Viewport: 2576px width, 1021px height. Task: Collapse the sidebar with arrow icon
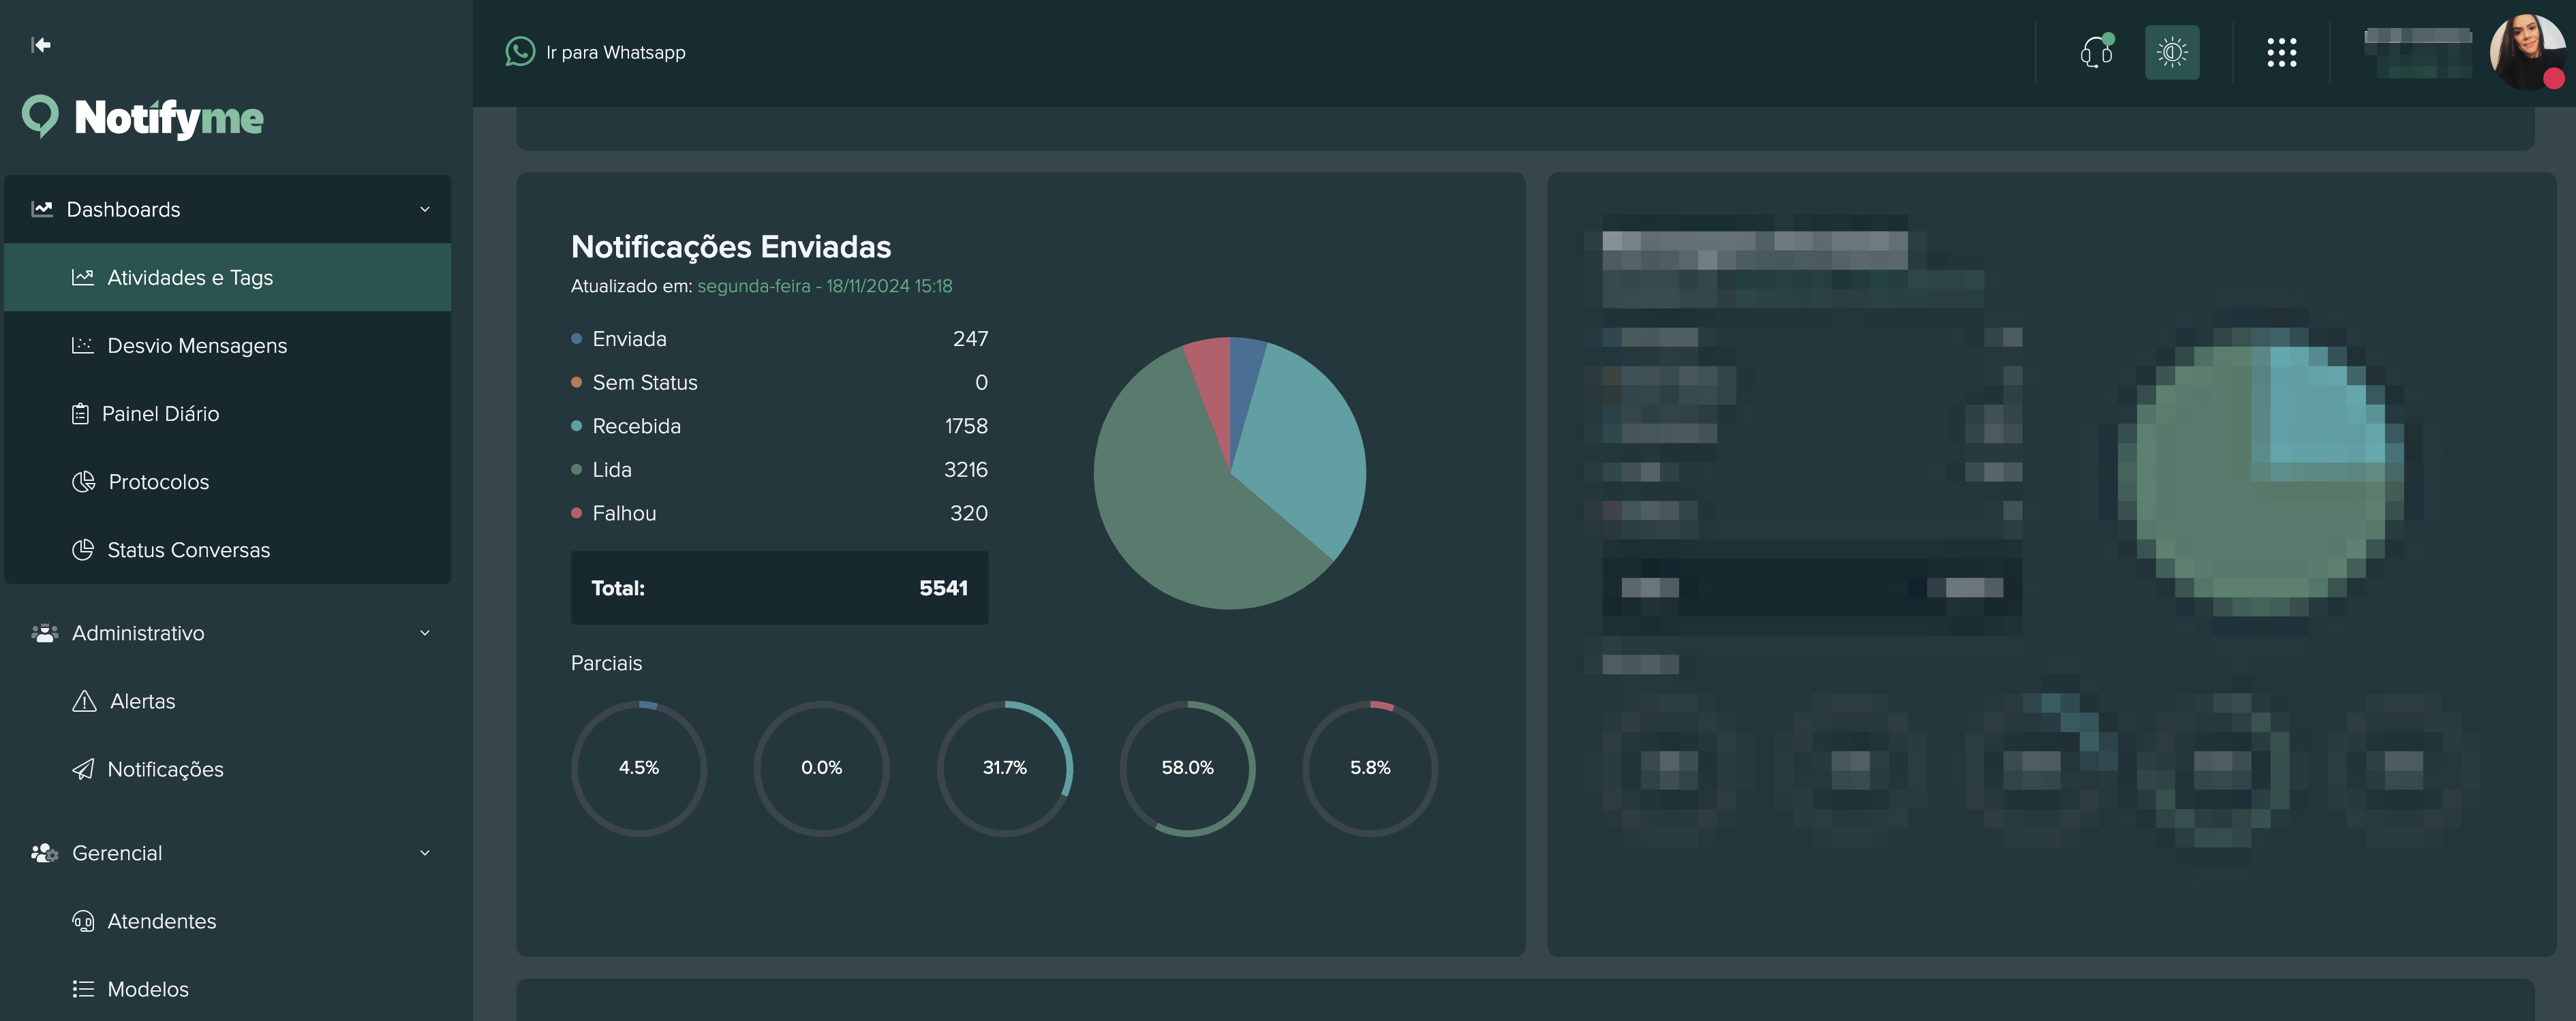(41, 45)
